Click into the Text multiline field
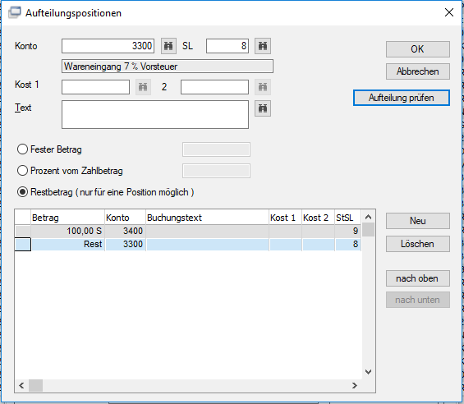This screenshot has width=464, height=404. point(155,114)
